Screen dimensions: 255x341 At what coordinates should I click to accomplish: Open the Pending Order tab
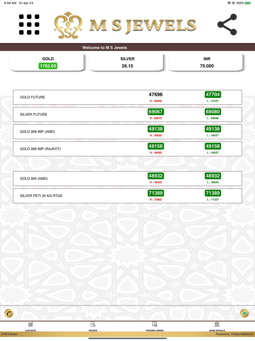pyautogui.click(x=155, y=327)
